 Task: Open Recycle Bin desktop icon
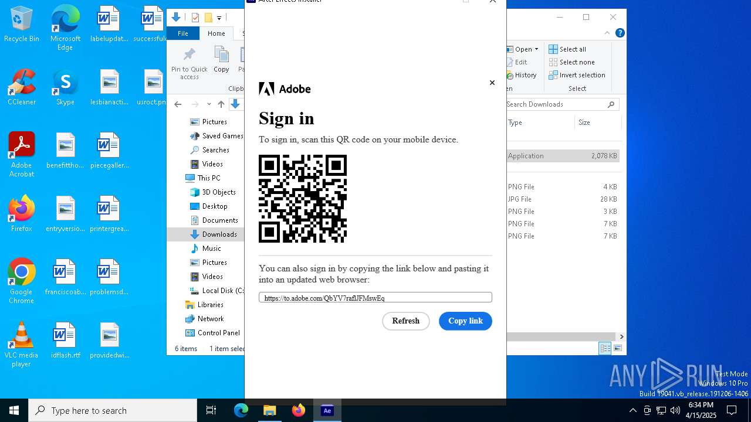pos(22,25)
